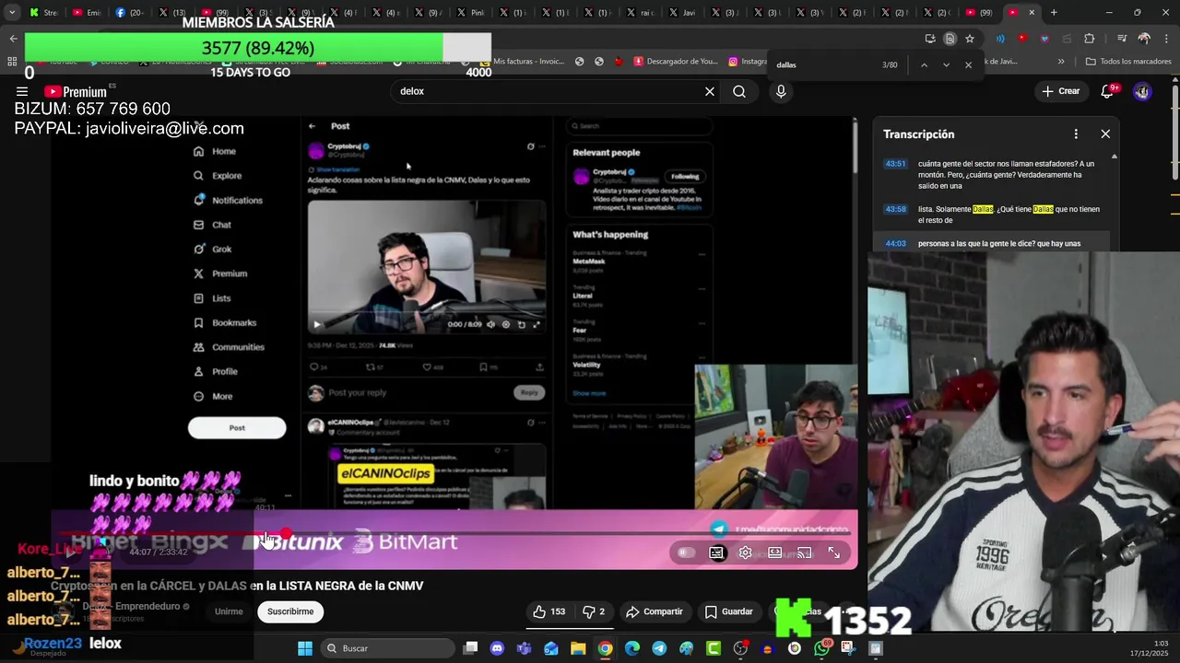Click the Windows taskbar Buscar search box
The image size is (1180, 663).
click(387, 648)
